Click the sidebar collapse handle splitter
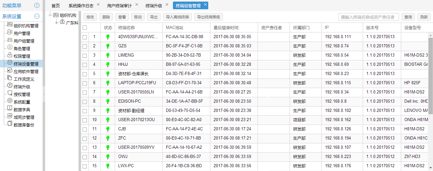The image size is (433, 171). pyautogui.click(x=44, y=94)
